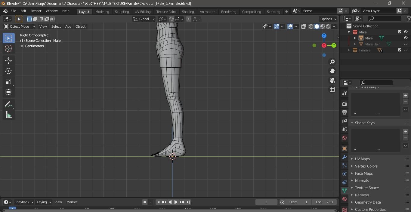Open the Object Constraints properties tab
Image resolution: width=411 pixels, height=212 pixels.
tap(345, 182)
